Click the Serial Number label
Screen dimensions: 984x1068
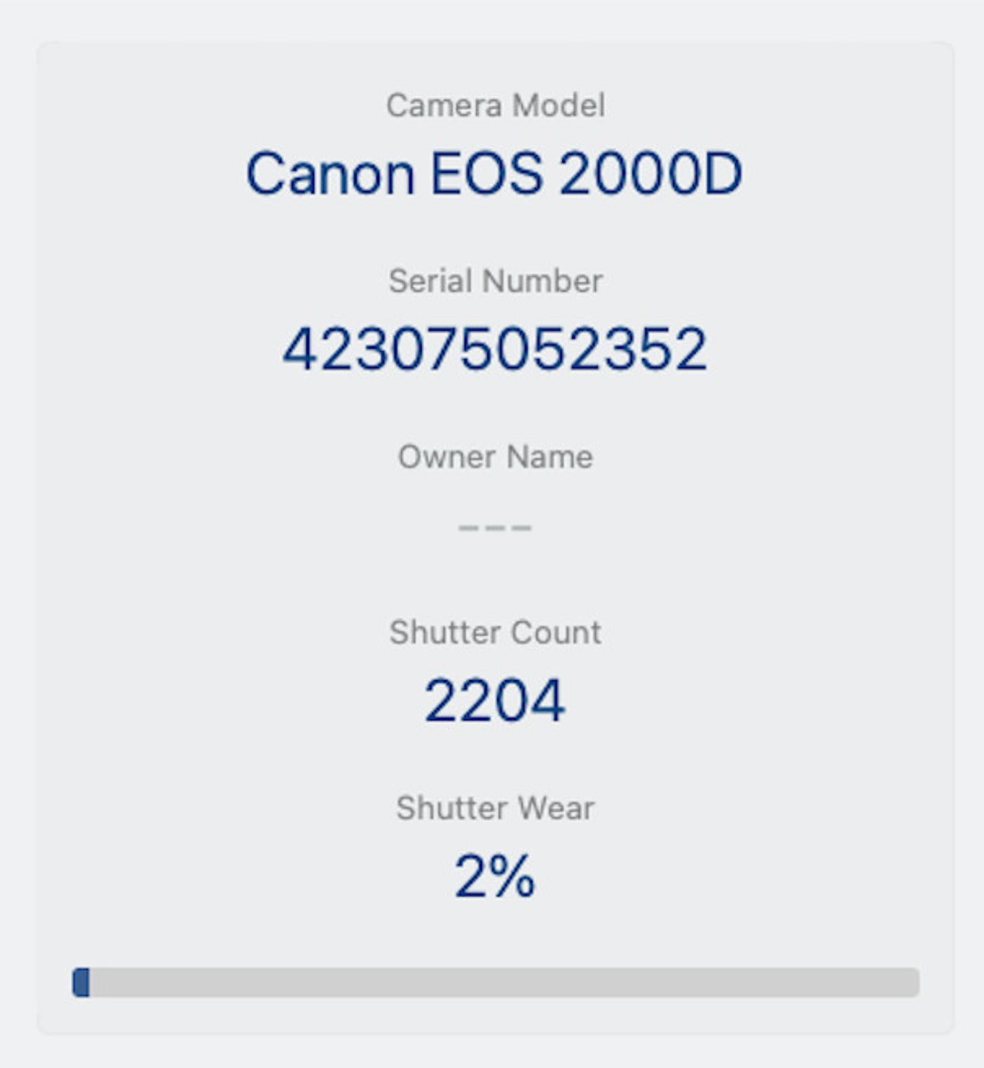coord(495,280)
